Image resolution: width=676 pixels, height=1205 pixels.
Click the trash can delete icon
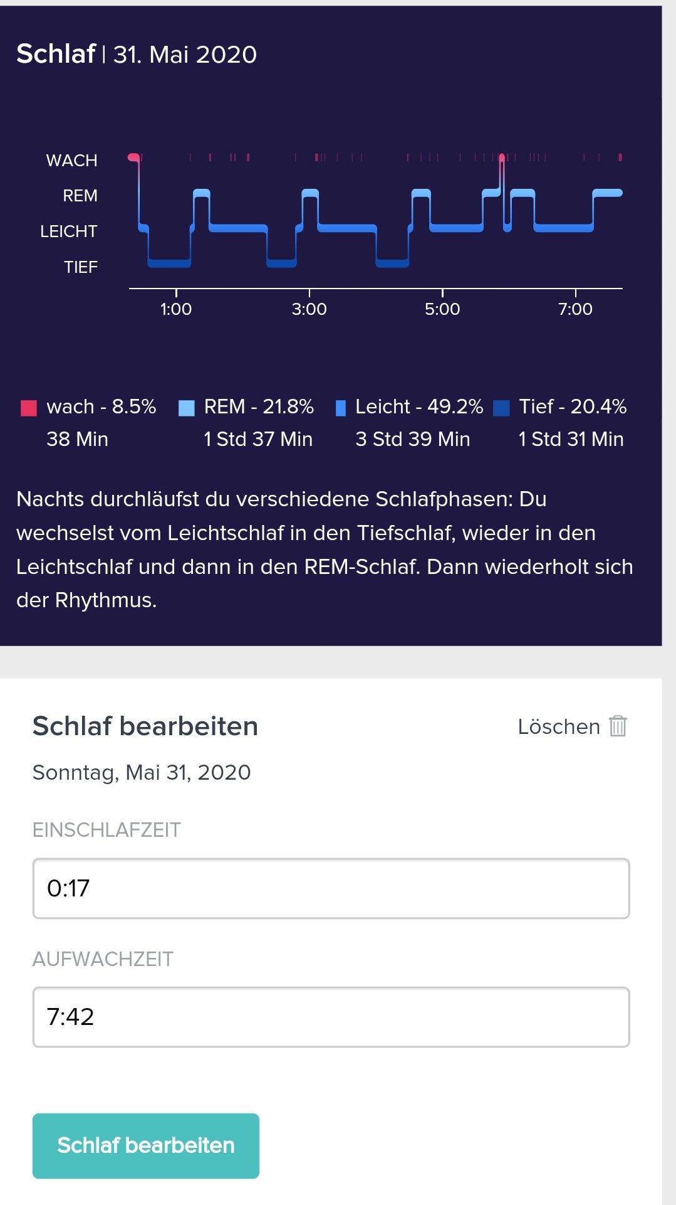pos(618,726)
